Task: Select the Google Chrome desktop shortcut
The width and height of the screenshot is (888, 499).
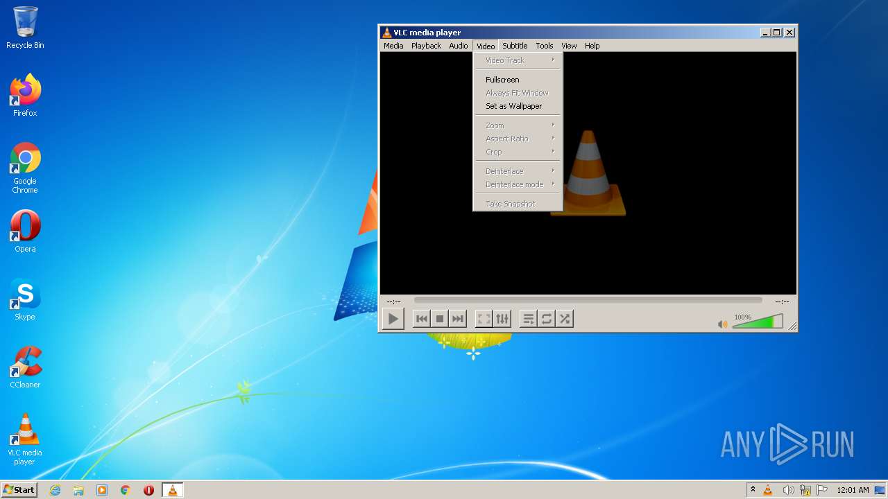Action: pos(25,168)
